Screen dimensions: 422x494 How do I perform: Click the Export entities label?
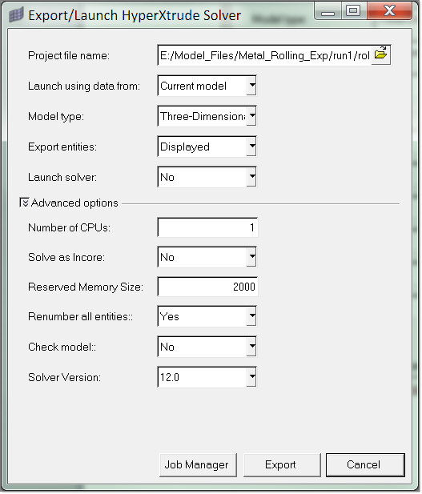pyautogui.click(x=62, y=147)
